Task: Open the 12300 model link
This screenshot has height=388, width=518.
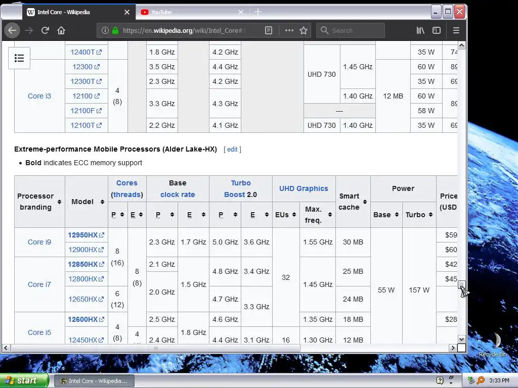Action: coord(86,67)
